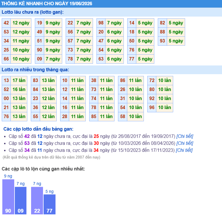Viewport: 222px width, 217px height.
Task: Select frequent number 38 cell
Action: point(94,80)
